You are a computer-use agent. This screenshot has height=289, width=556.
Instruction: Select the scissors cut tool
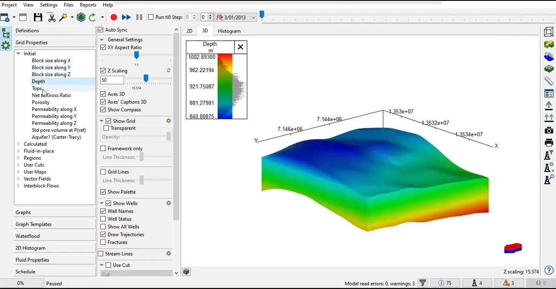[52, 17]
